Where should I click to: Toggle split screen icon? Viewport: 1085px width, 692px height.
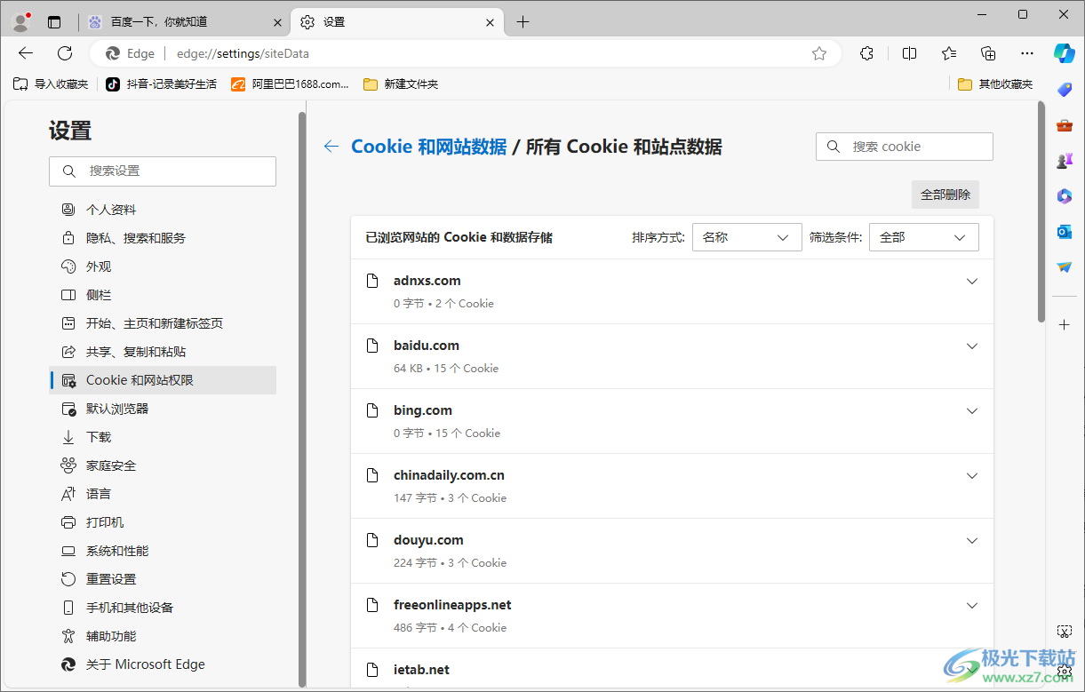(x=909, y=53)
